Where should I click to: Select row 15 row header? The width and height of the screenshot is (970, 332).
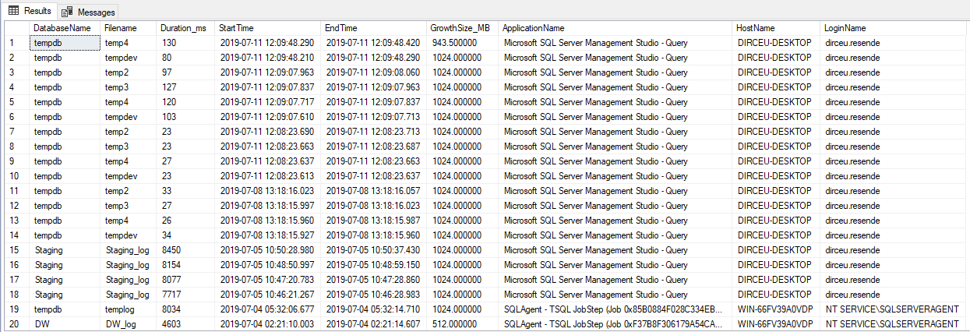(x=15, y=250)
